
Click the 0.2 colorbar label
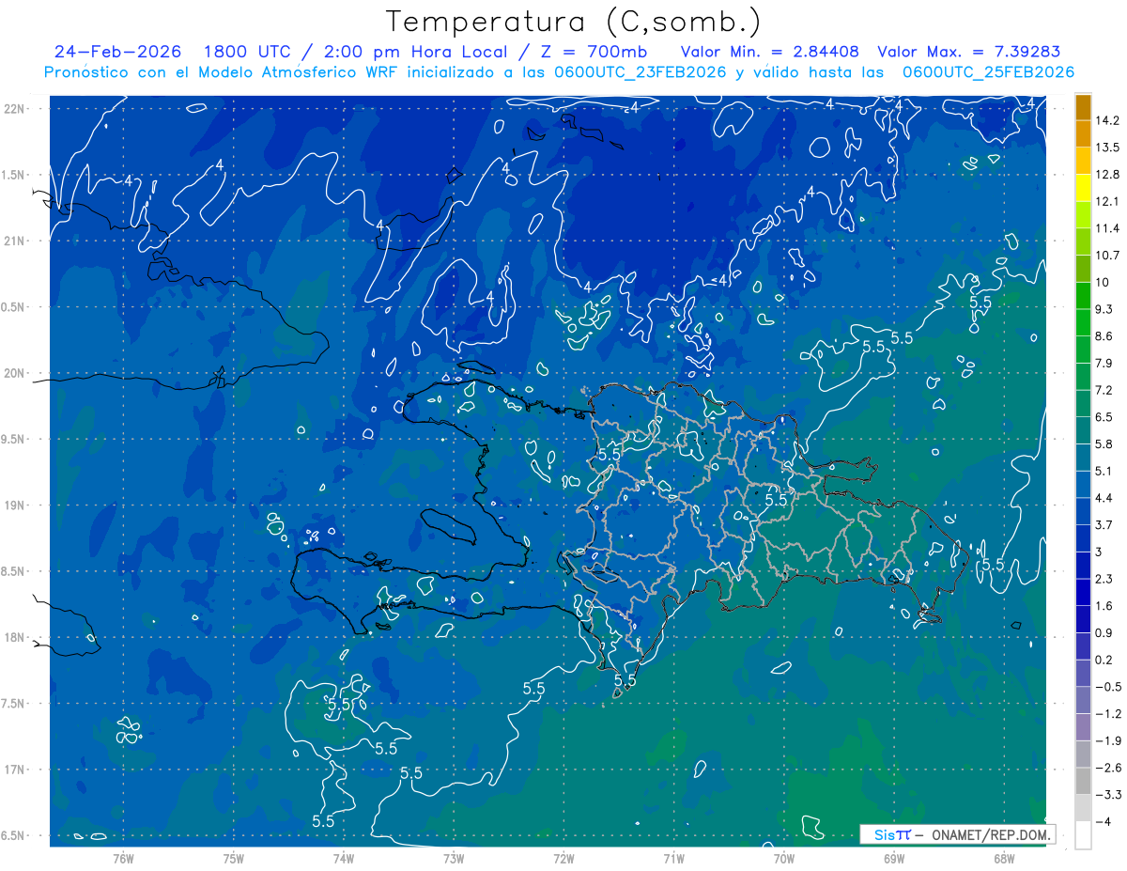1104,660
